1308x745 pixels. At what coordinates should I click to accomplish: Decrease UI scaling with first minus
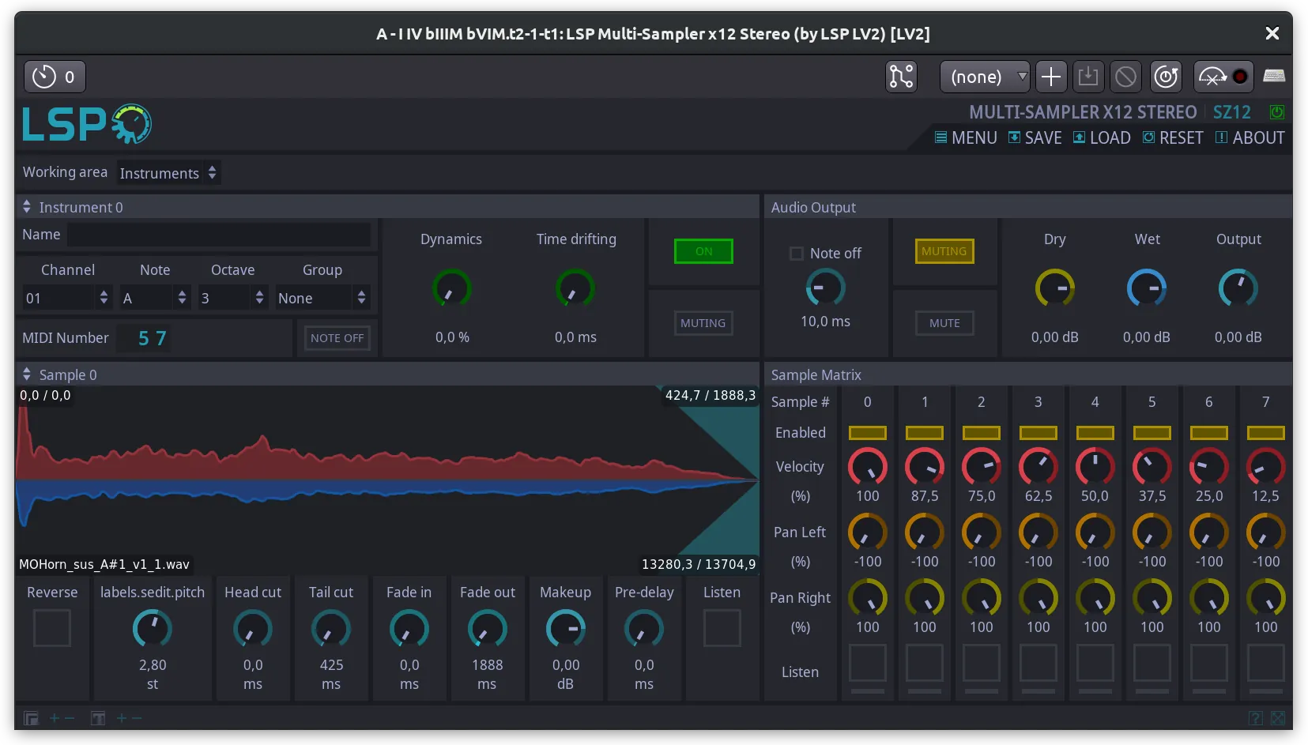point(70,718)
